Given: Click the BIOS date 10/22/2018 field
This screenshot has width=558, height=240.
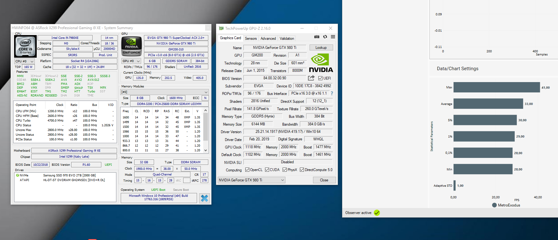Looking at the screenshot, I should [40, 165].
